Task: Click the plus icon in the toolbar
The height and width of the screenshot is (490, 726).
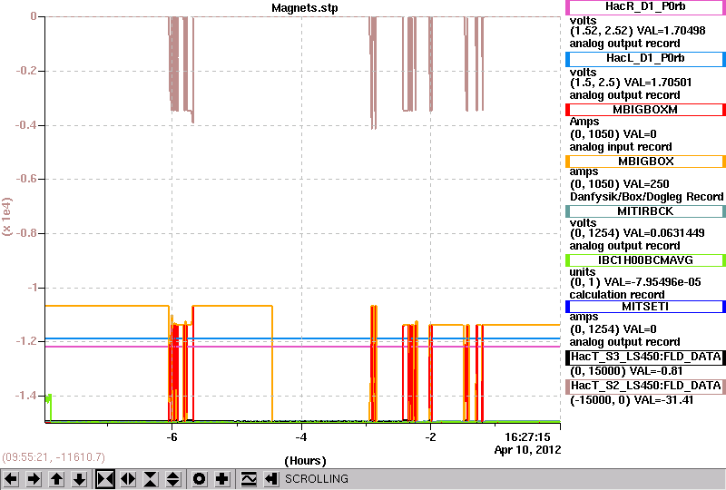Action: click(222, 479)
